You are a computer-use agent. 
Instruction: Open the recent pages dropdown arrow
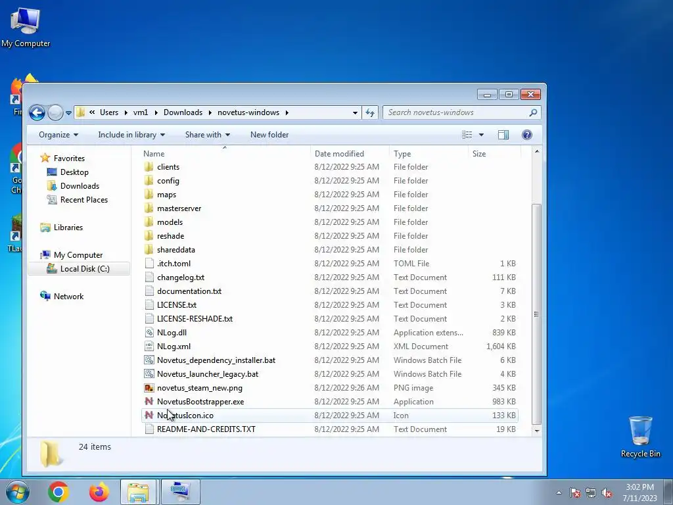pos(68,113)
